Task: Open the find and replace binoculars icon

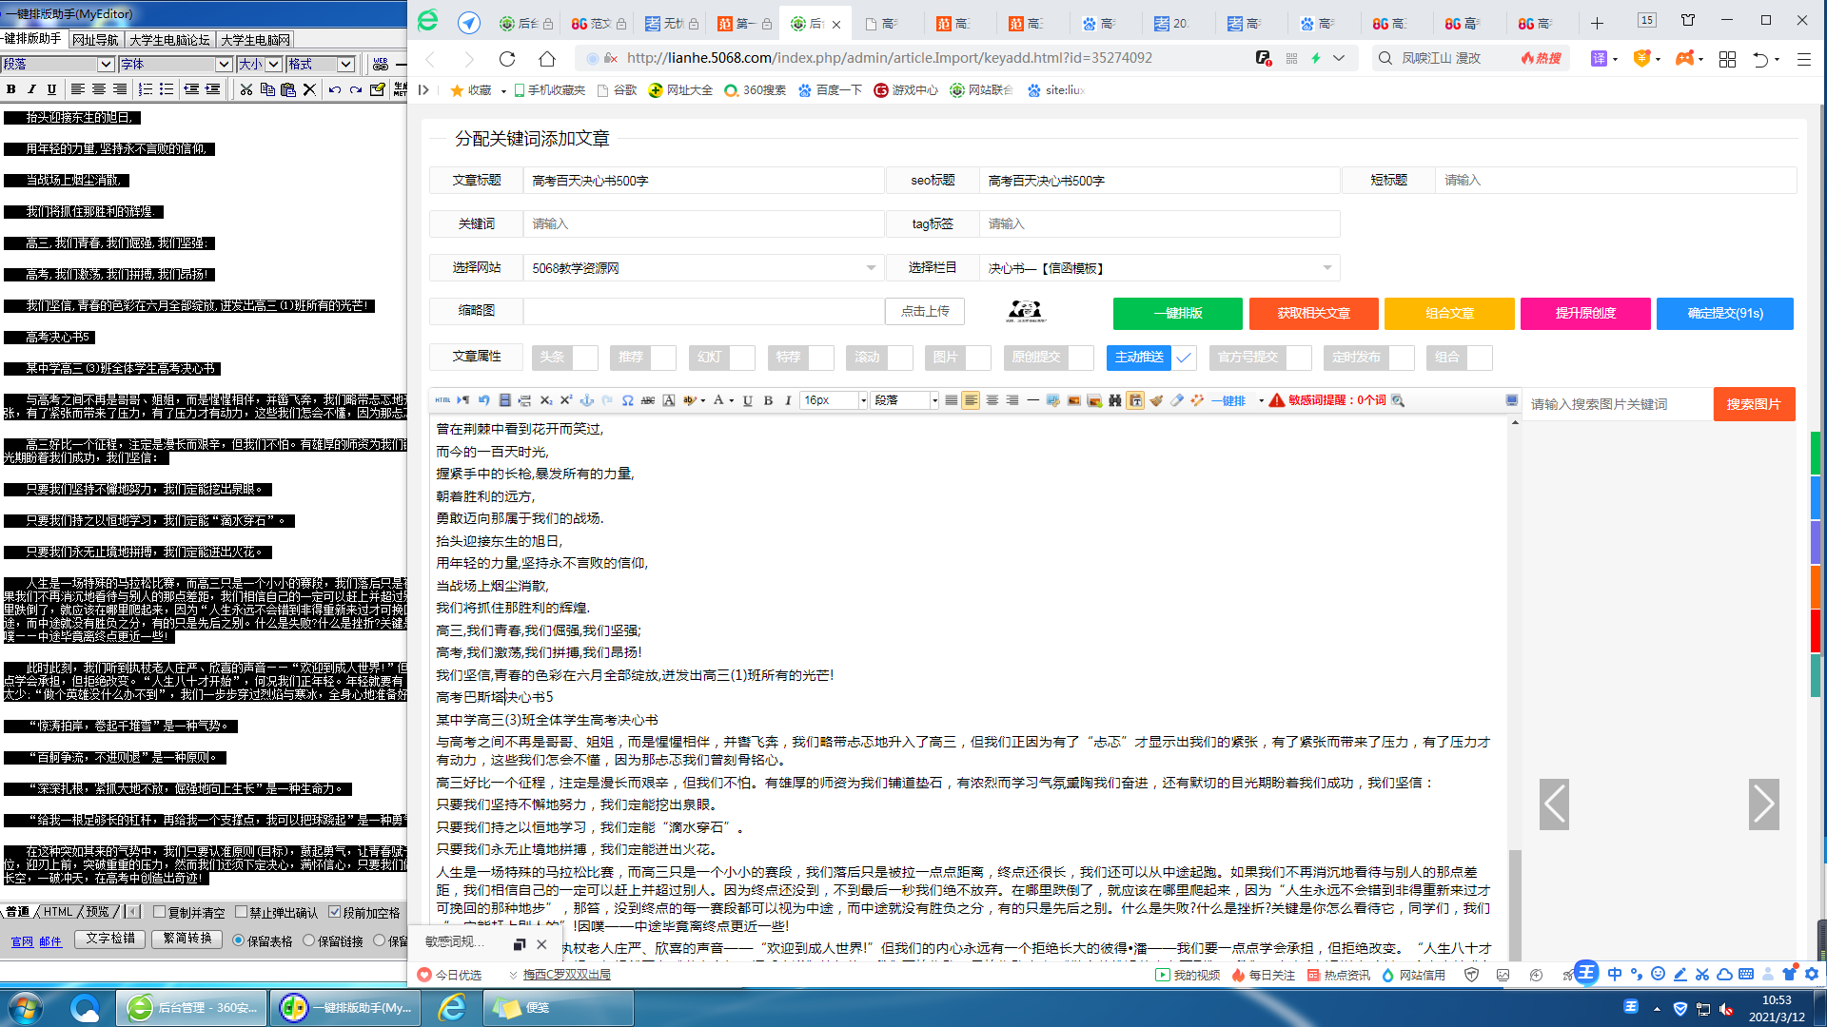Action: tap(1113, 400)
